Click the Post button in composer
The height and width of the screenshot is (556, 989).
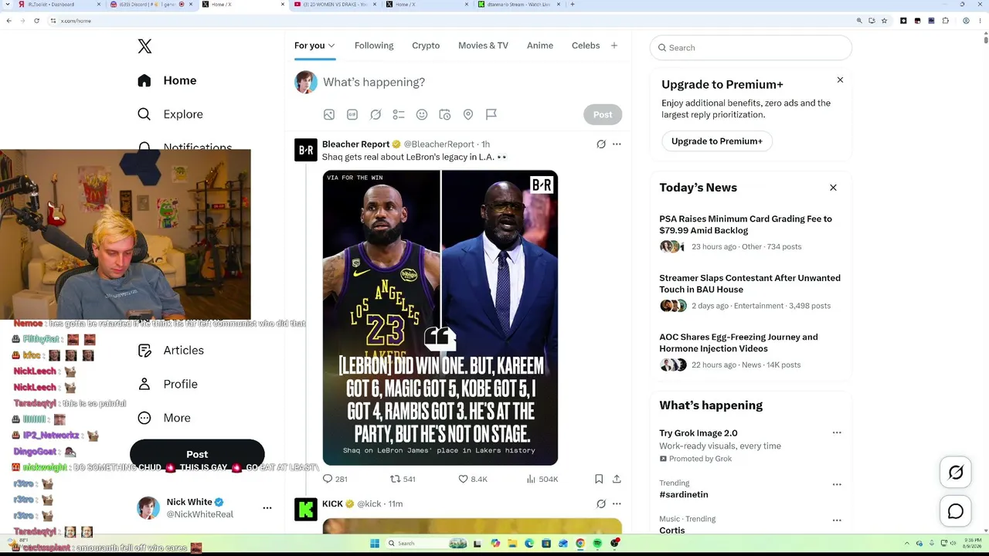point(603,114)
